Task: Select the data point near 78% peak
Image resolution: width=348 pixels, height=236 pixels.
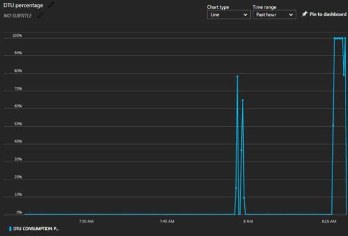Action: (237, 76)
